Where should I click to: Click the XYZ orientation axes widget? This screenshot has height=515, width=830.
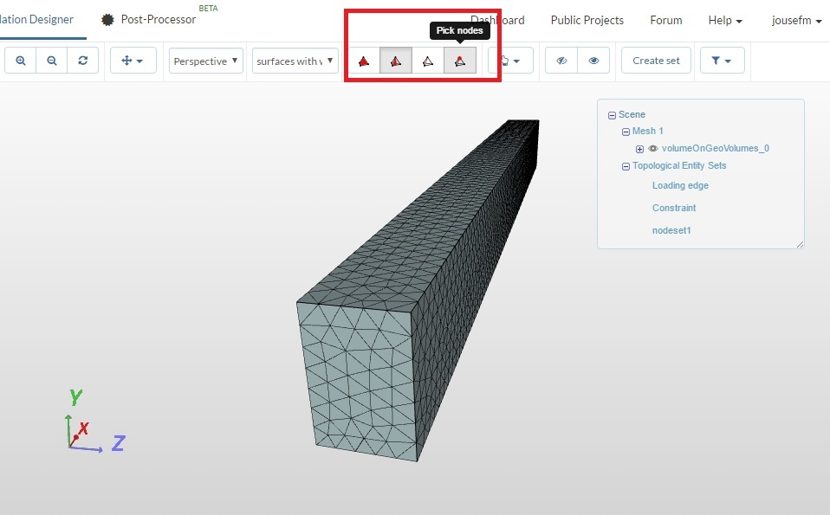pyautogui.click(x=94, y=421)
